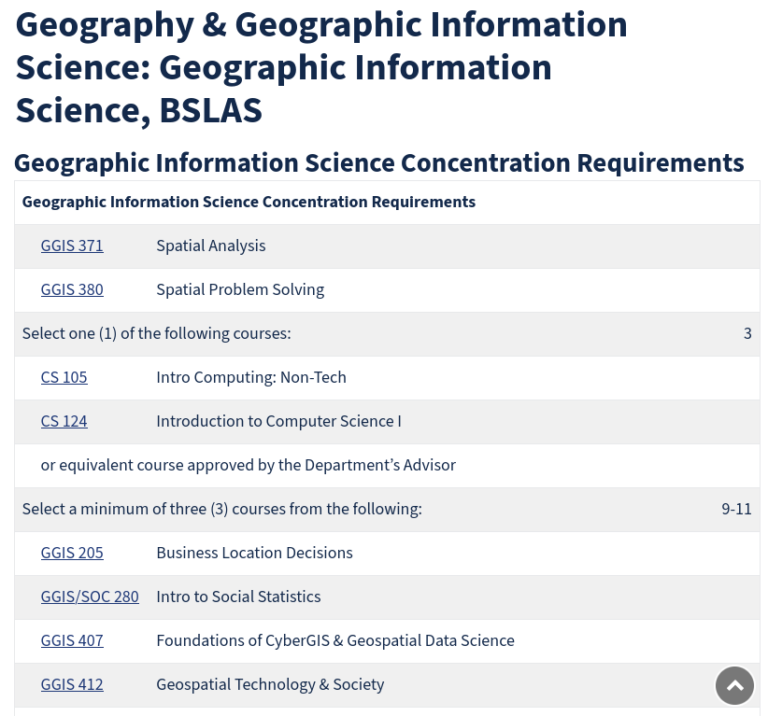
Task: Click the 'Introduction to Computer Science I' title
Action: pos(278,422)
